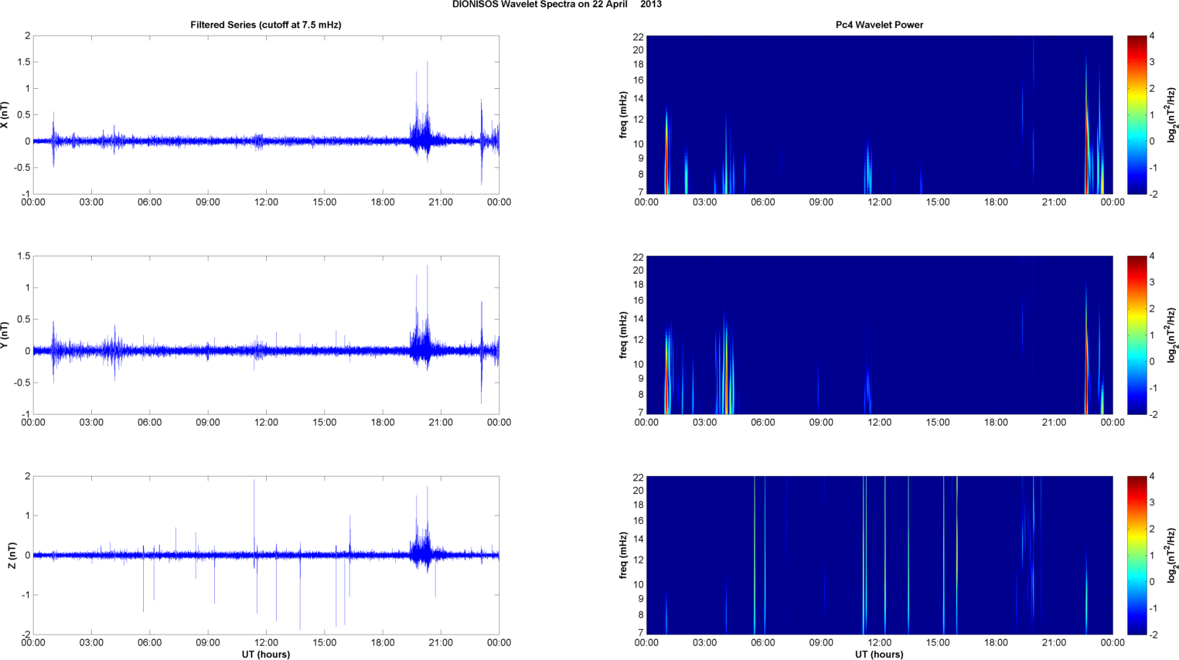Click the X component filtered series plot
1179x660 pixels.
pyautogui.click(x=266, y=114)
